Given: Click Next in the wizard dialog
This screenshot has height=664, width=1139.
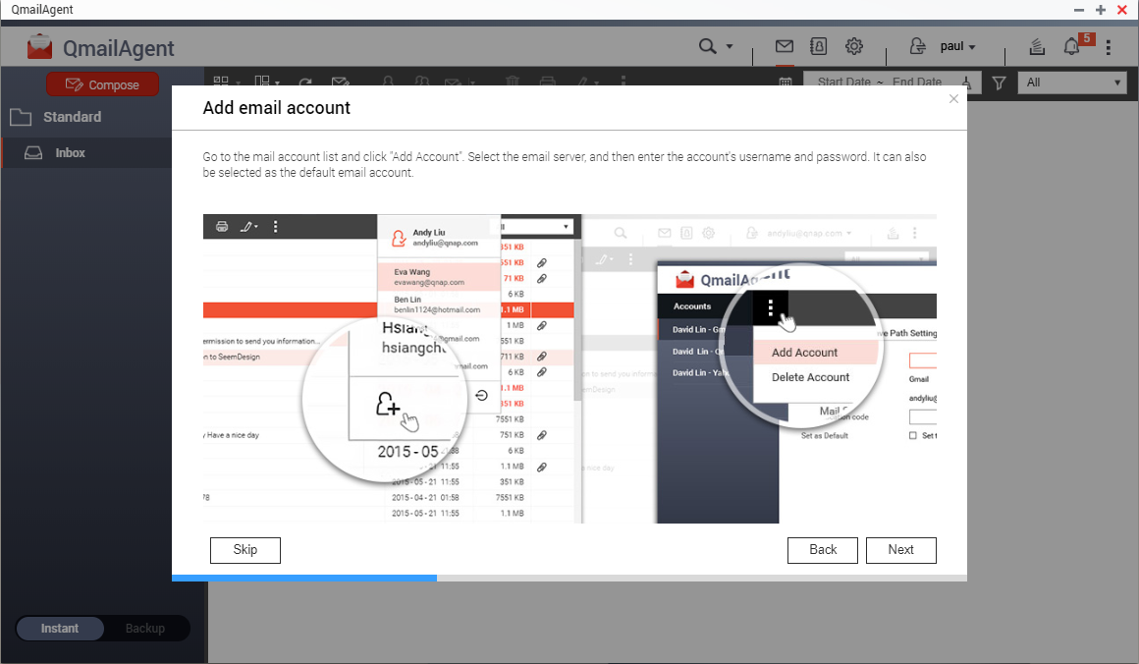Looking at the screenshot, I should 900,550.
